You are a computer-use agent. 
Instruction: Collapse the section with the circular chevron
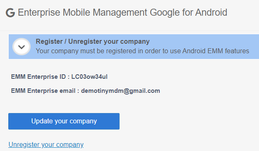tap(22, 47)
